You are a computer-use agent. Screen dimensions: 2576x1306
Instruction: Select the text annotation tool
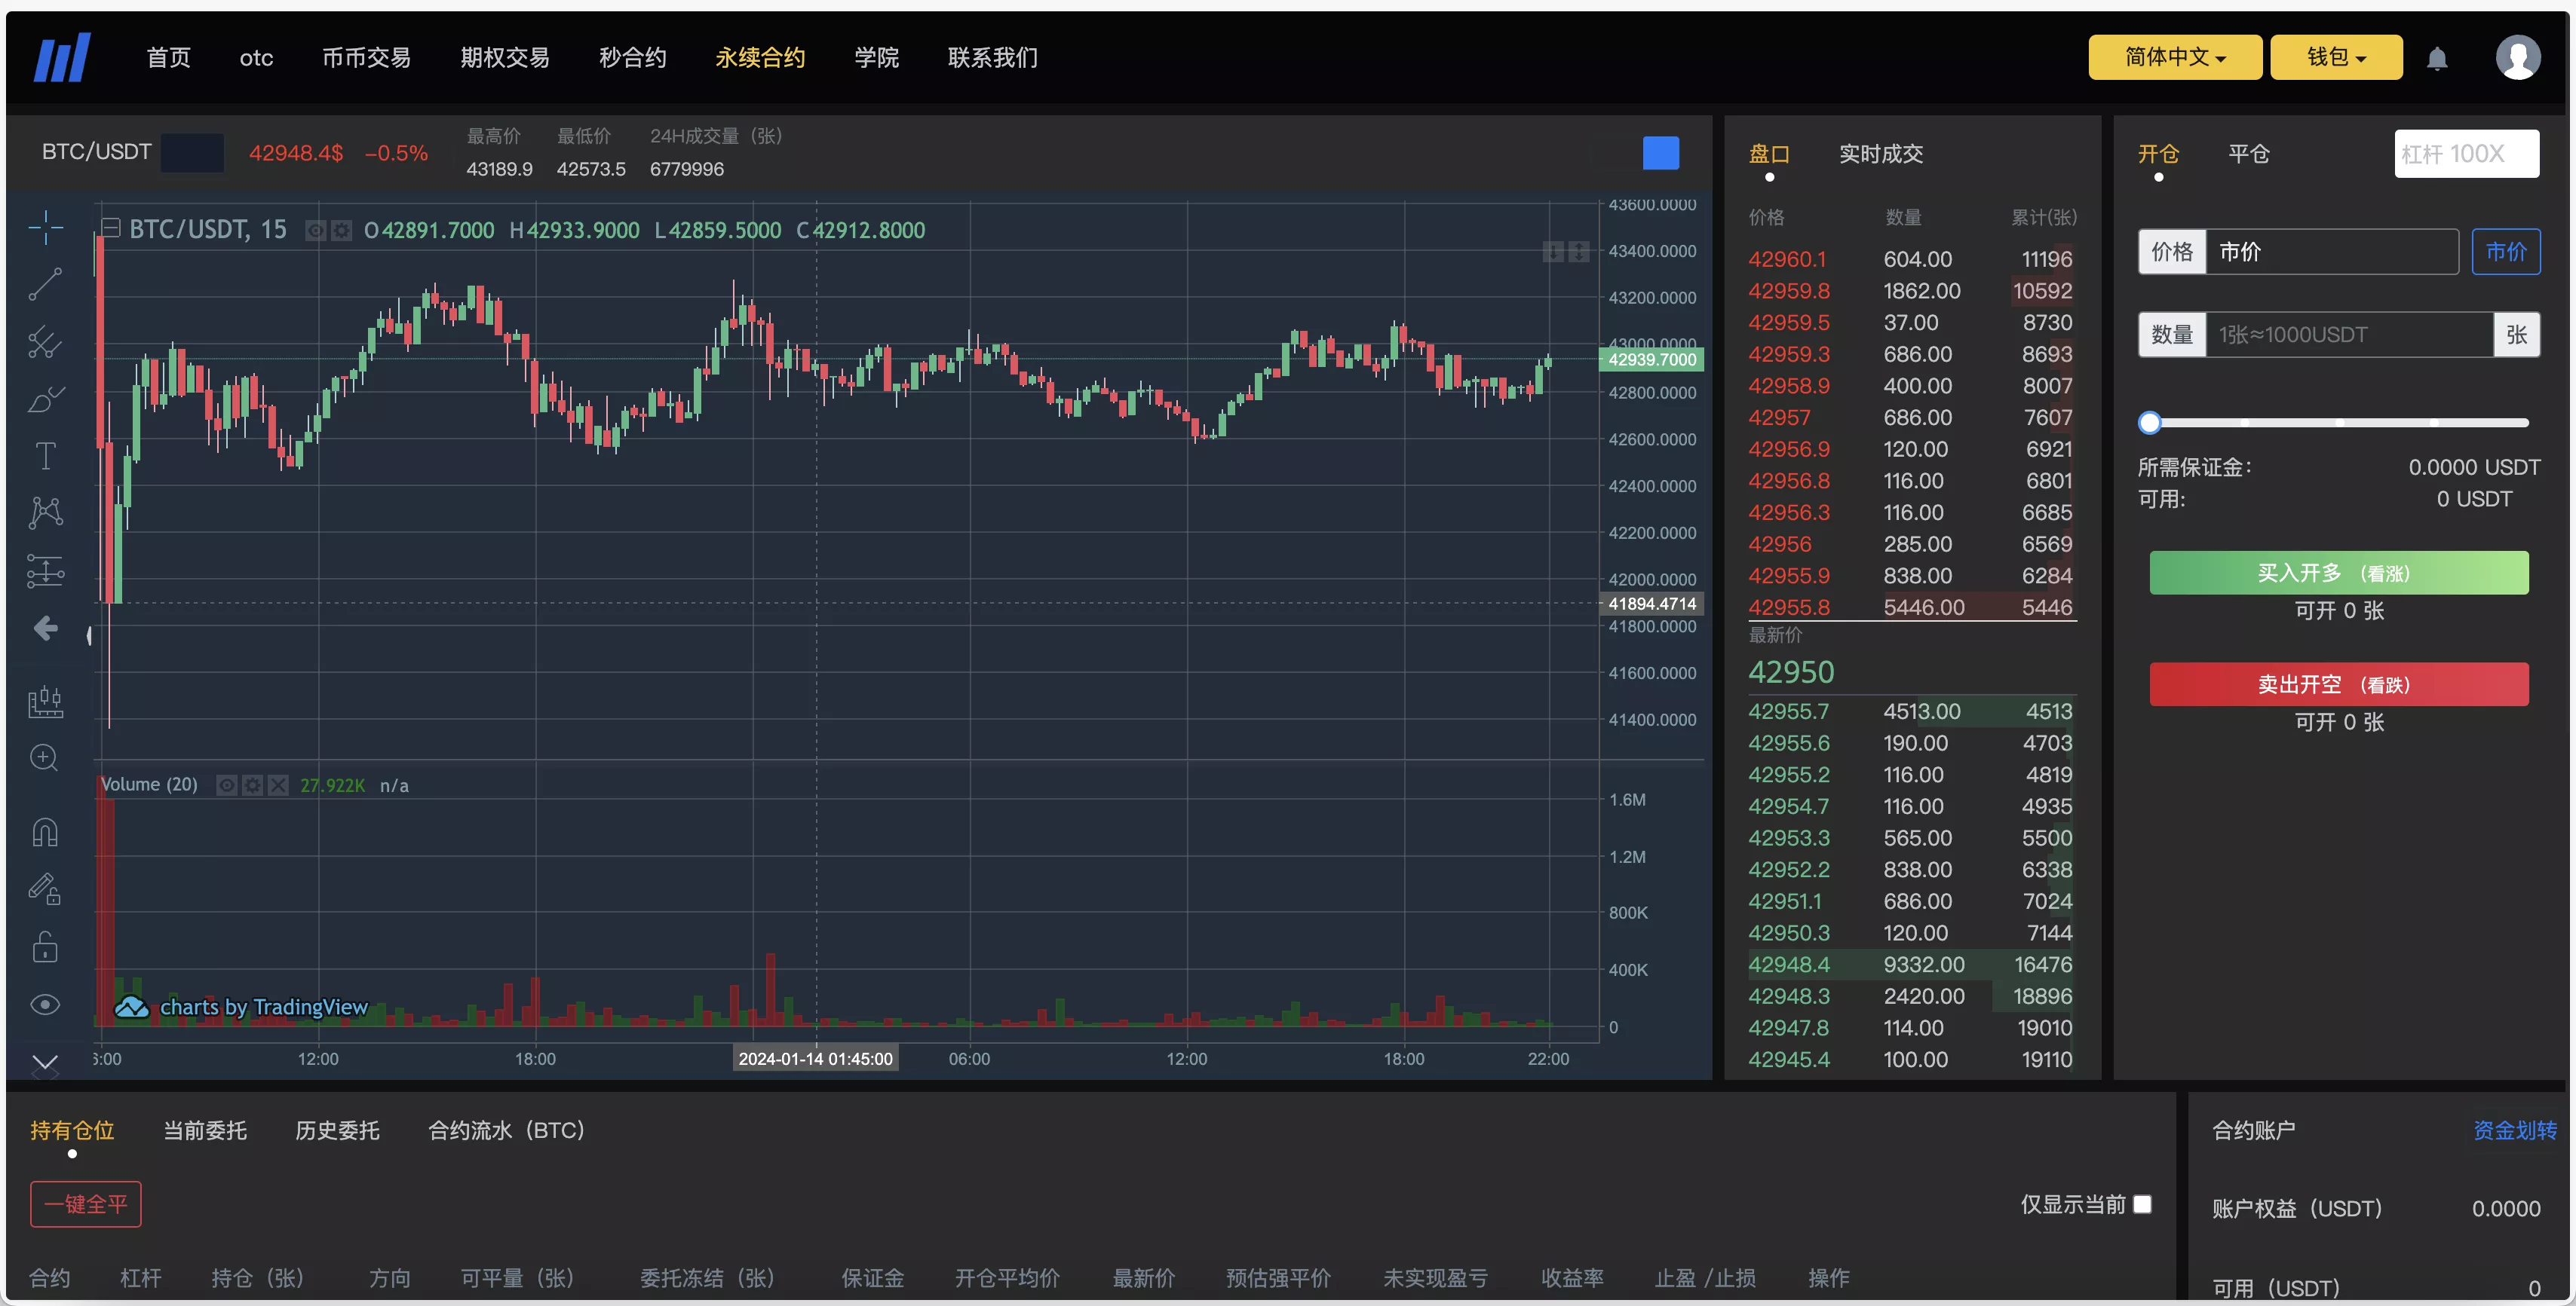(x=45, y=456)
